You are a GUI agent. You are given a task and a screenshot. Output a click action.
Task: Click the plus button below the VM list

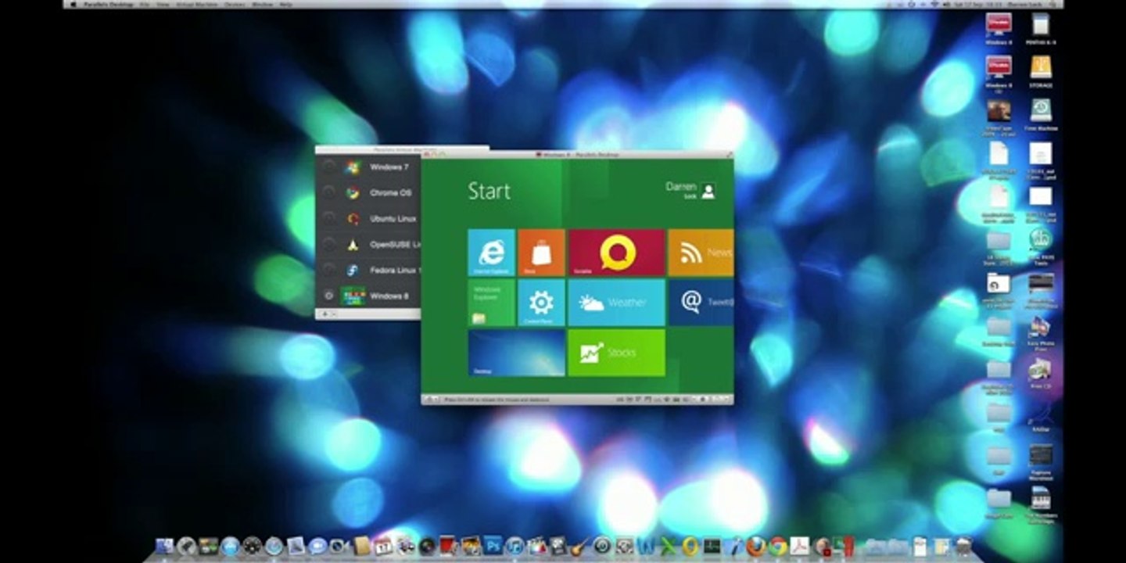325,314
